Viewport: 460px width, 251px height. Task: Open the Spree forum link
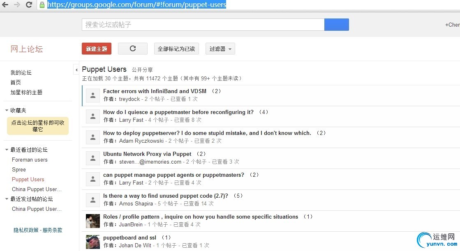click(19, 170)
